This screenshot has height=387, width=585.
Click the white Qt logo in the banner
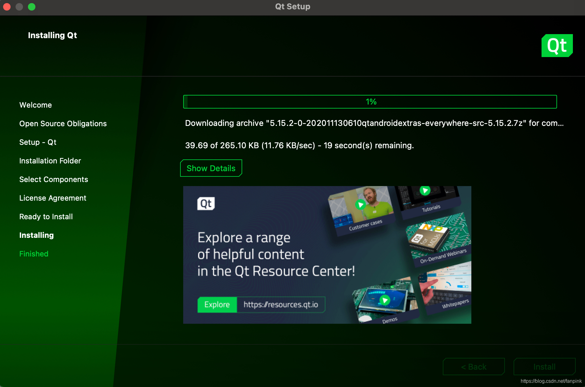click(x=206, y=203)
